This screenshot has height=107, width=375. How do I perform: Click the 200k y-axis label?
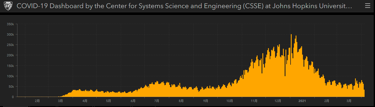pos(10,55)
